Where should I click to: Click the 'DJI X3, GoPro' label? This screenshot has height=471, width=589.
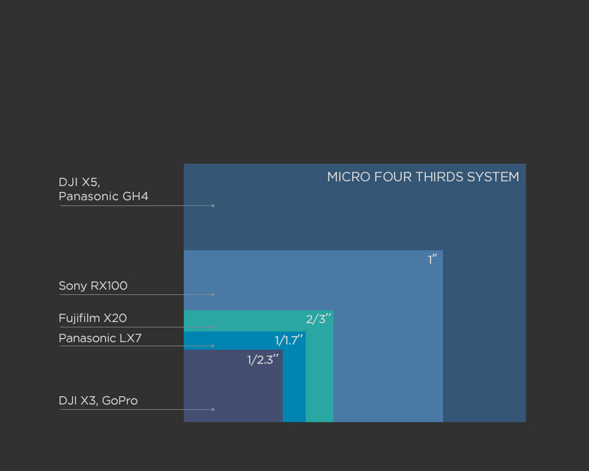pyautogui.click(x=98, y=400)
